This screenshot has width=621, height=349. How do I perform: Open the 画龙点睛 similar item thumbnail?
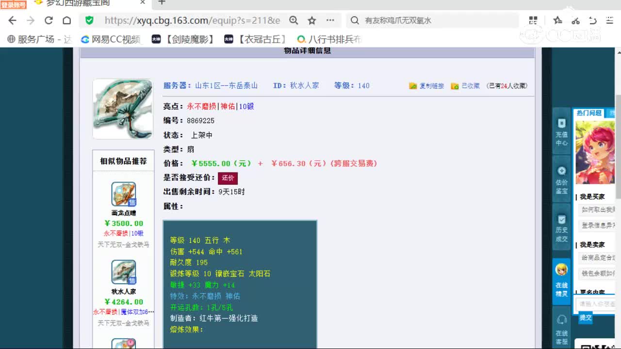(x=124, y=194)
